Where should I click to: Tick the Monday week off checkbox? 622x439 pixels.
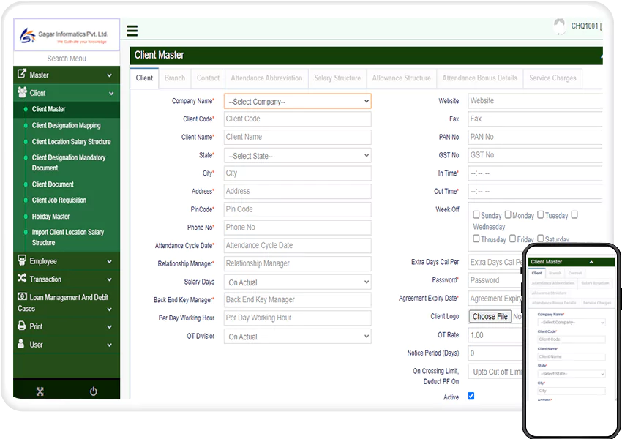(507, 215)
